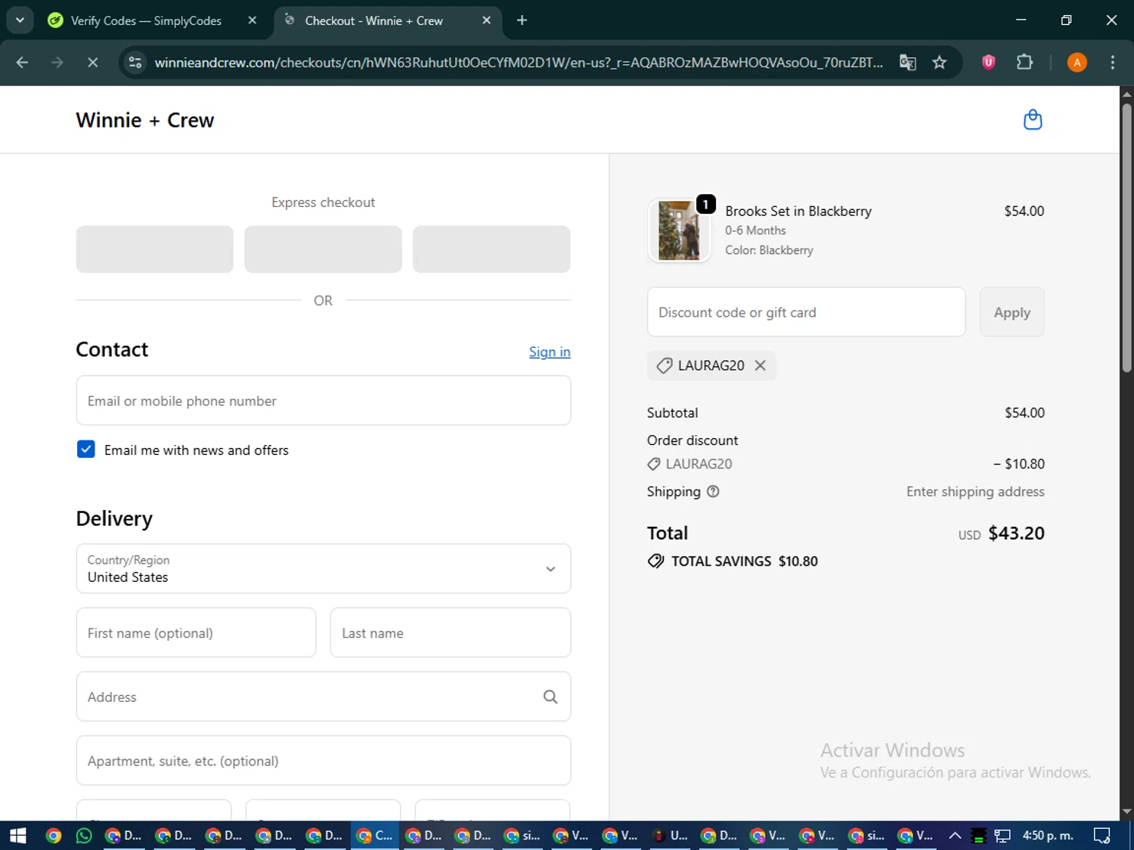
Task: Open the Chrome three-dot menu
Action: [1112, 63]
